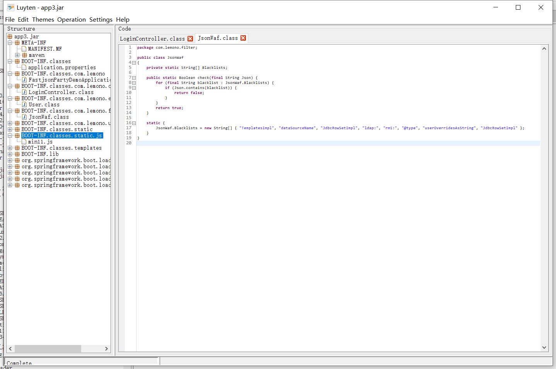
Task: Switch to the LoginController.class tab
Action: tap(152, 39)
